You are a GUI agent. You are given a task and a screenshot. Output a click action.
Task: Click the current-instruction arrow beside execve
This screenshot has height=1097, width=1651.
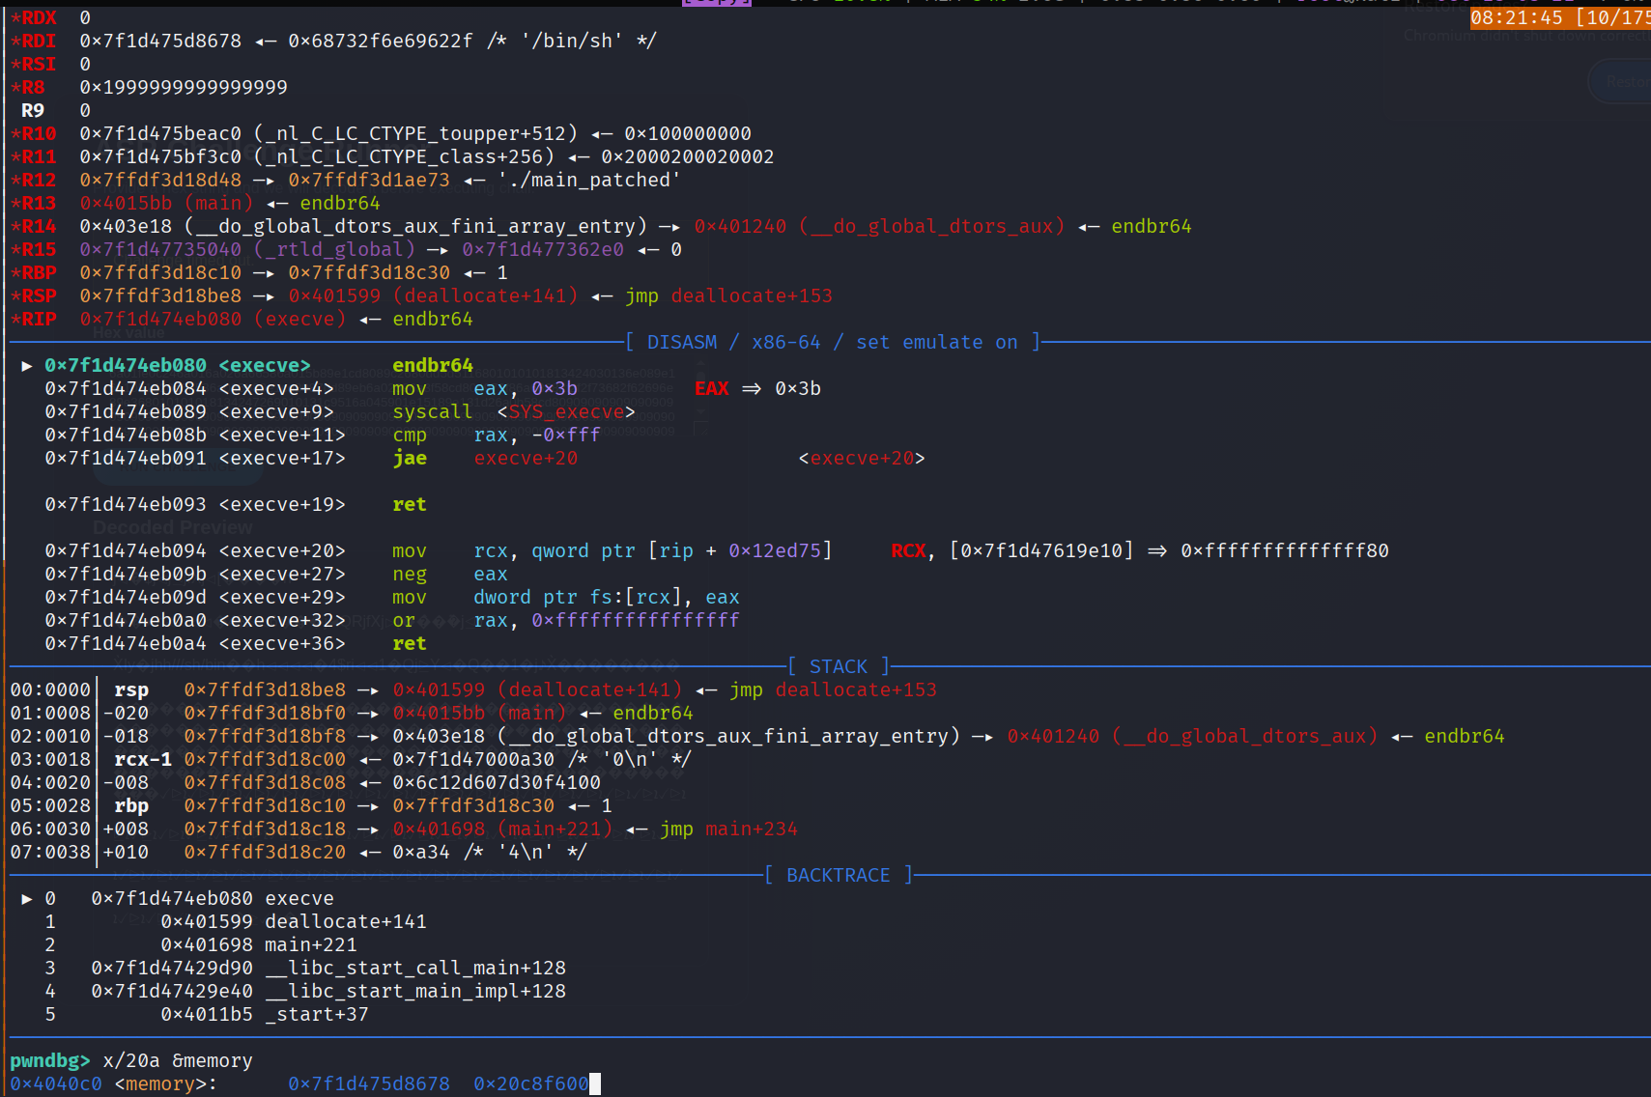click(x=27, y=366)
